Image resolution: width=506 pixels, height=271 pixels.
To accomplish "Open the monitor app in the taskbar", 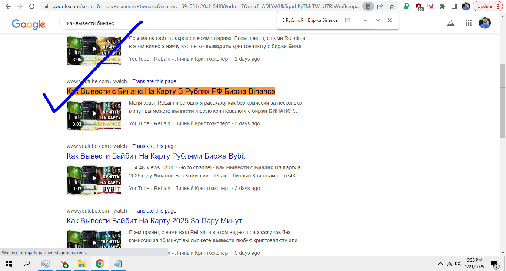I will point(46,264).
